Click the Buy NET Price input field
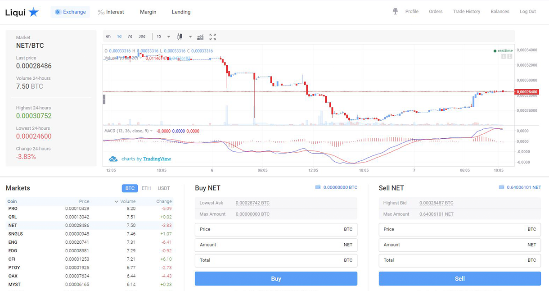This screenshot has height=291, width=549. tap(276, 229)
